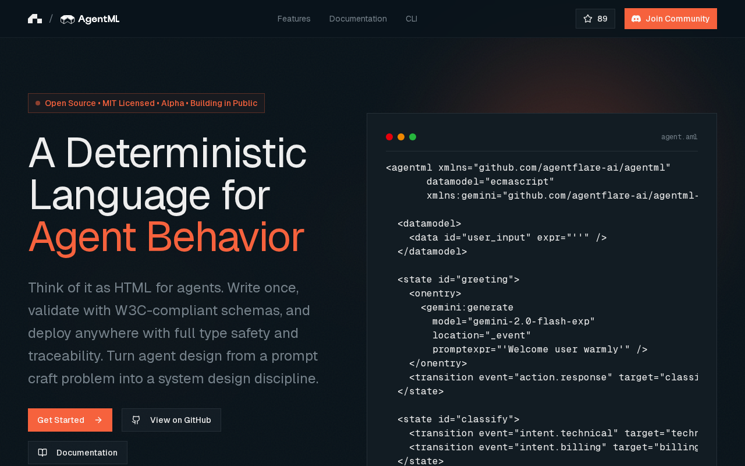Click the book icon in Documentation button
745x466 pixels.
(x=42, y=453)
